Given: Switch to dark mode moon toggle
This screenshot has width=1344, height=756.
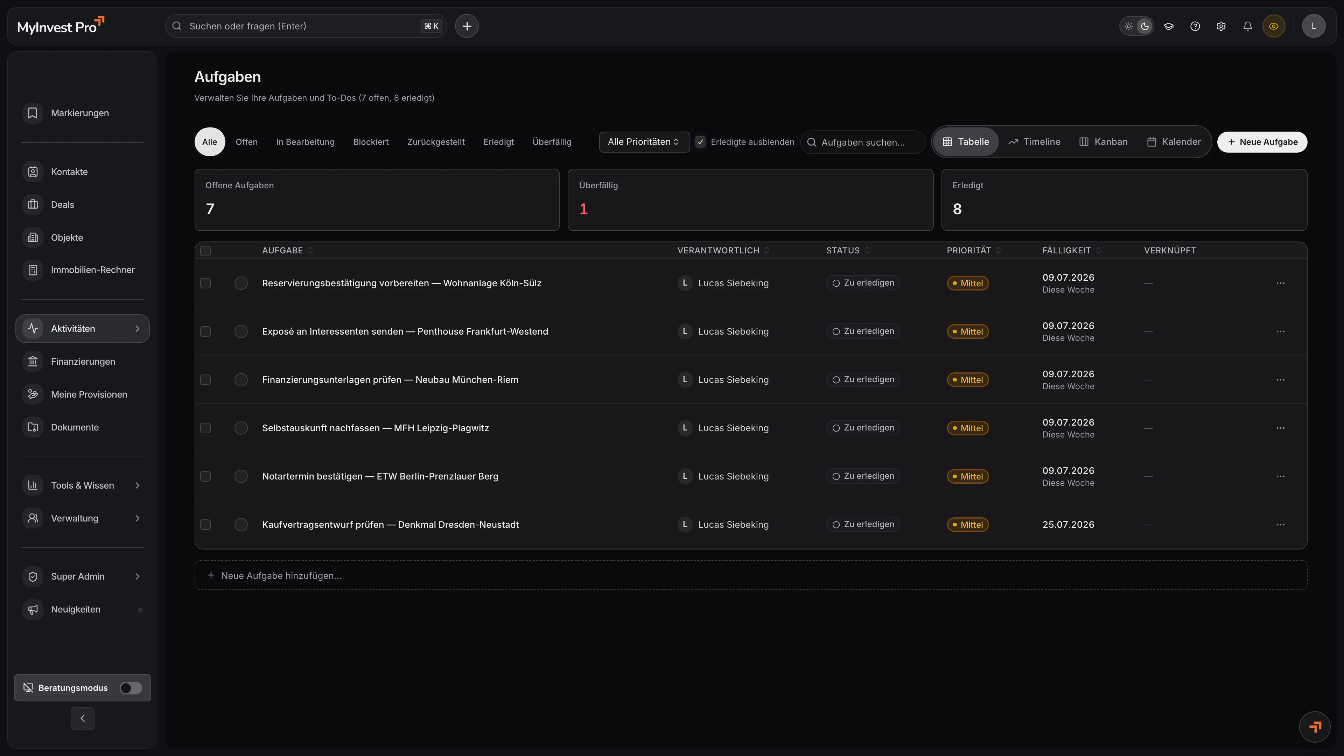Looking at the screenshot, I should tap(1145, 26).
